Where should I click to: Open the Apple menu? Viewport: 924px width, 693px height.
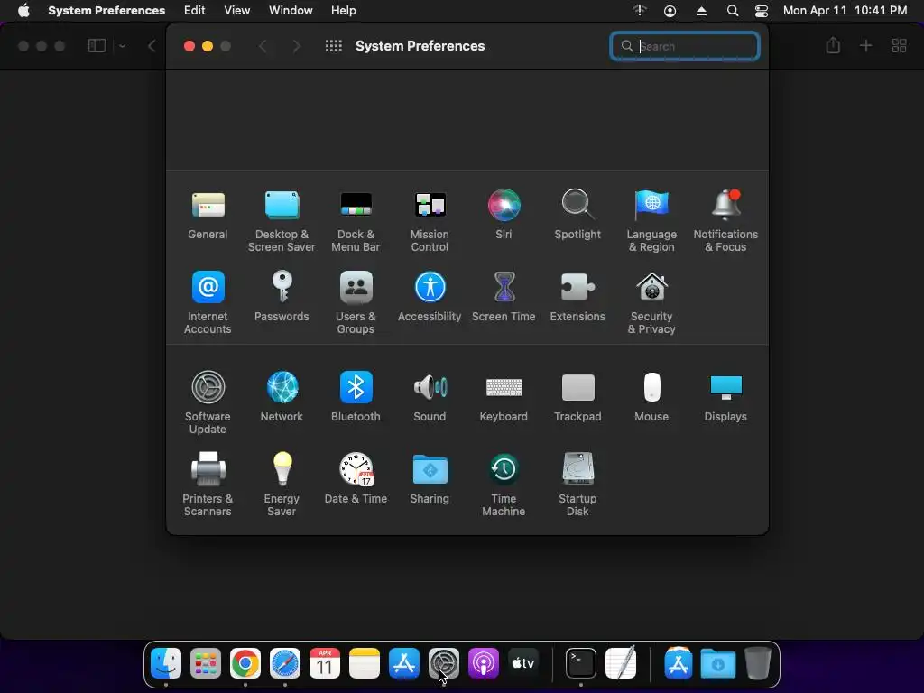tap(23, 11)
